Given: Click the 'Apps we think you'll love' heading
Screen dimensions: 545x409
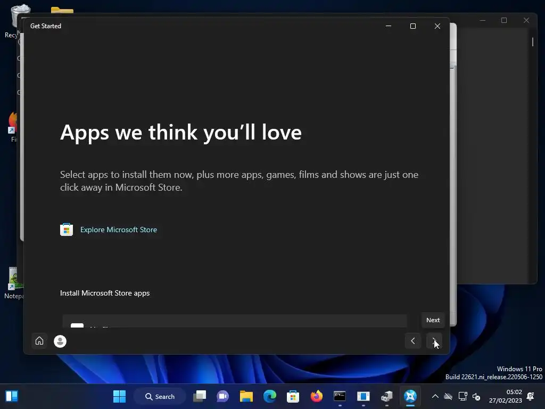Looking at the screenshot, I should pos(181,133).
